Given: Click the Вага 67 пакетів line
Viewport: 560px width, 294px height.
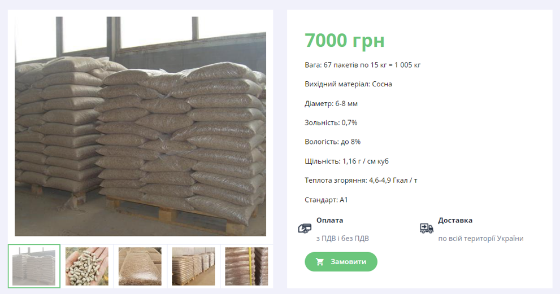Looking at the screenshot, I should tap(362, 65).
